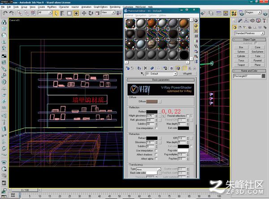Viewport: 269px width, 199px height.
Task: Open the Standard Primitives dropdown
Action: pyautogui.click(x=249, y=33)
